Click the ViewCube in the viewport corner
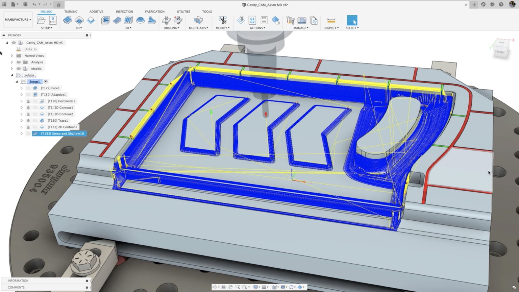This screenshot has height=292, width=519. (501, 49)
